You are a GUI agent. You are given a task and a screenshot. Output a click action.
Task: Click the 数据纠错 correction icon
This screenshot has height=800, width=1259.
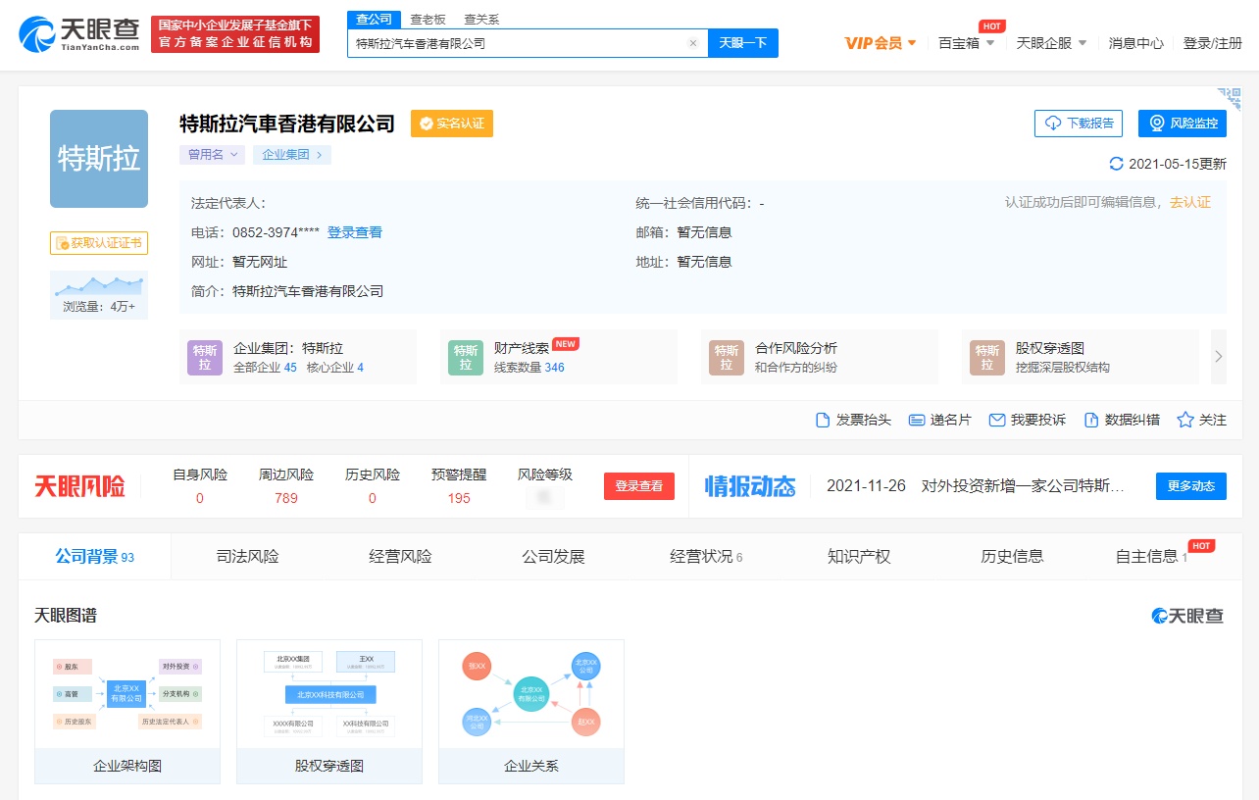tap(1091, 420)
